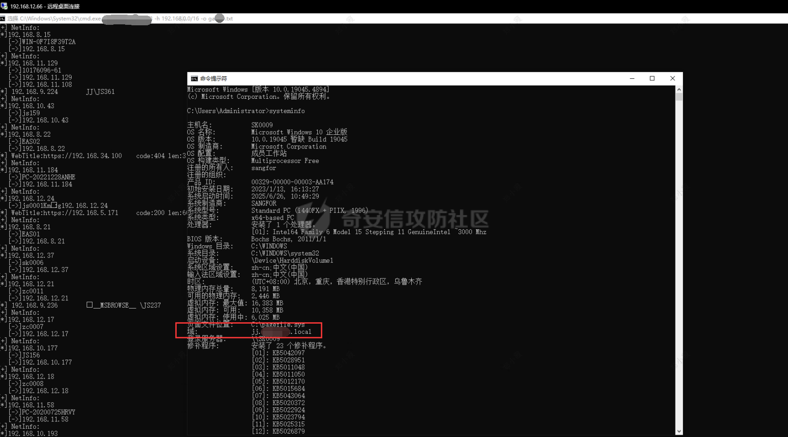Click the OS name Microsoft Windows 10 企业版
The width and height of the screenshot is (788, 437).
(299, 132)
